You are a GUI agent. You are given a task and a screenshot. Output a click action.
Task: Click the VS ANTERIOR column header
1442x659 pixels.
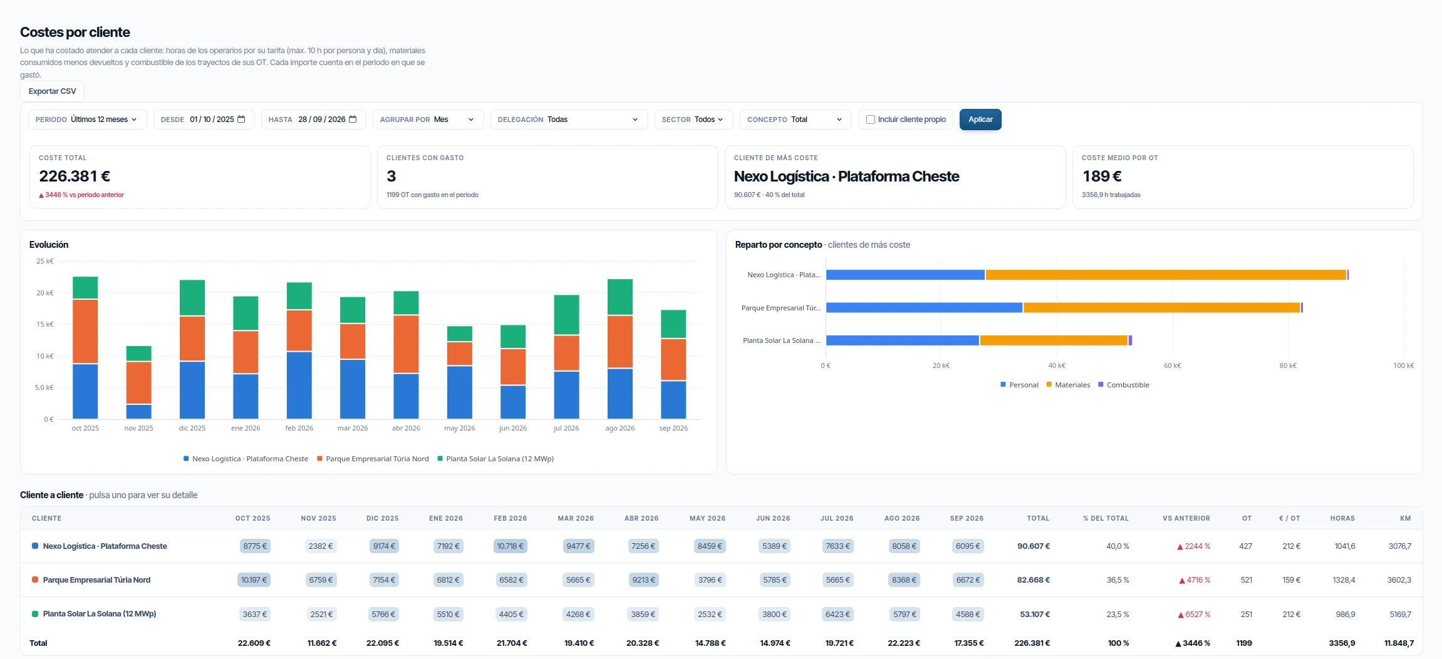[1186, 518]
